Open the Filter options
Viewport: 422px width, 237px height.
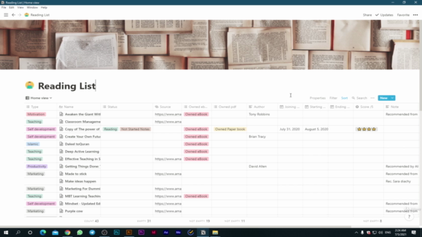333,98
